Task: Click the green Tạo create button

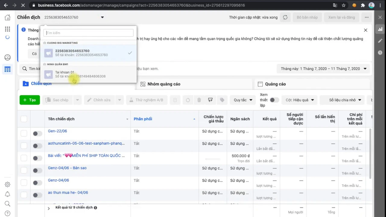Action: point(30,100)
